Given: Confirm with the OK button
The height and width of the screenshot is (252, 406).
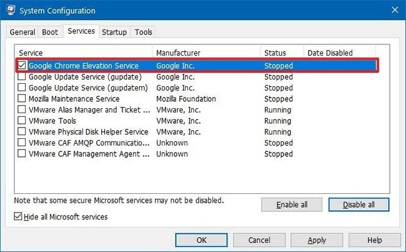Looking at the screenshot, I should click(202, 240).
